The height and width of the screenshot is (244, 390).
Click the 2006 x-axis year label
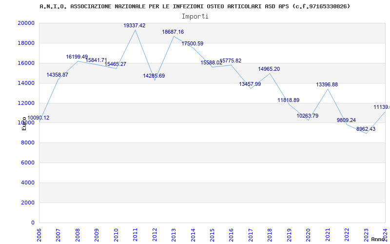39,235
